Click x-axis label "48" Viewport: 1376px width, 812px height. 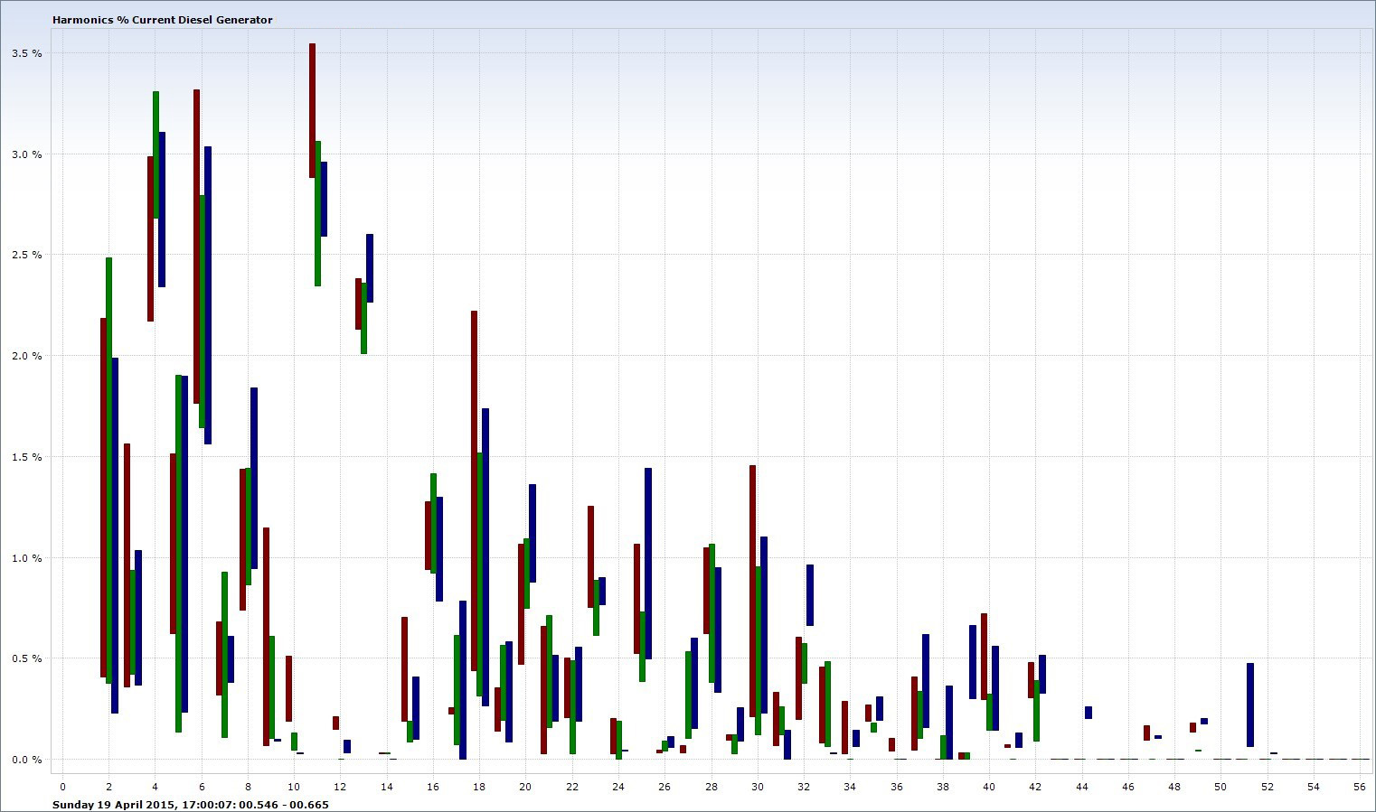[x=1174, y=788]
